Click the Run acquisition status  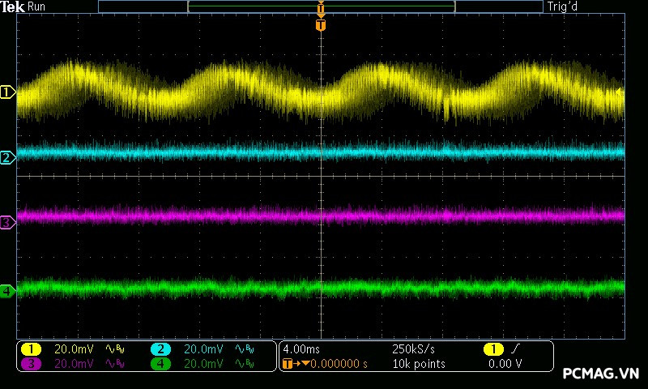pos(37,6)
